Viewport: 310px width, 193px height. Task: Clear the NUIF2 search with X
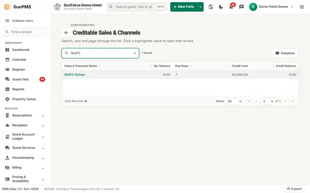pos(135,53)
